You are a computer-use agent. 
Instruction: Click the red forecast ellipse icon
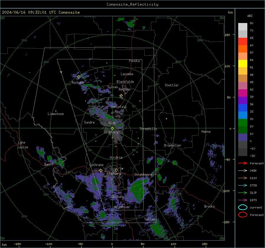pos(243,215)
